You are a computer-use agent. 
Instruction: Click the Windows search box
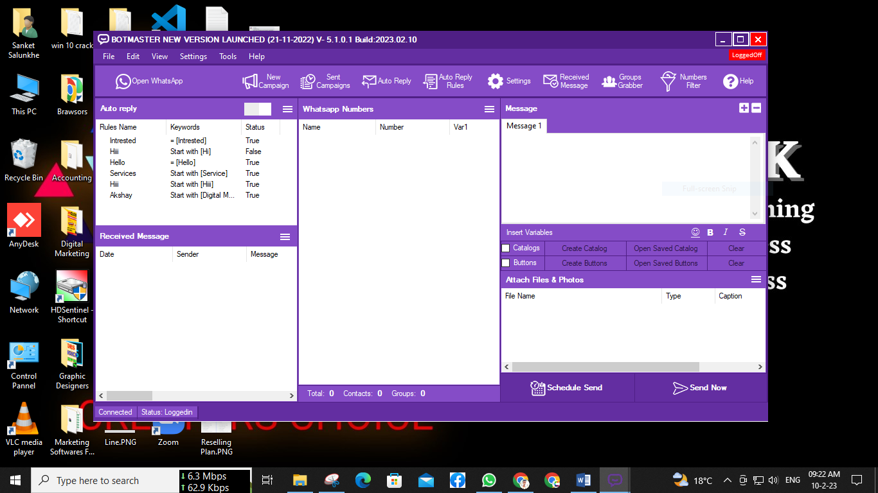tap(104, 480)
